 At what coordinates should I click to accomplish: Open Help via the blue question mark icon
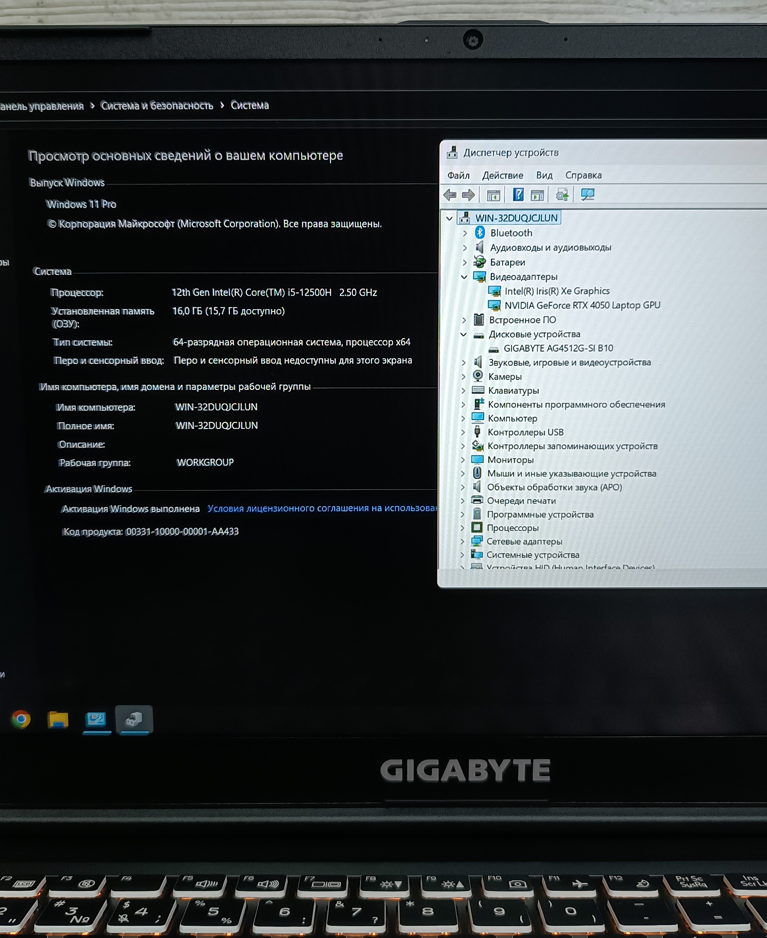(518, 195)
